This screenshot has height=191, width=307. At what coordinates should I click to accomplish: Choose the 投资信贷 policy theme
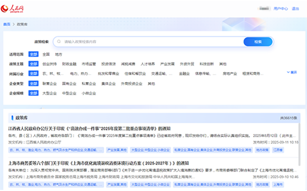coord(109,64)
